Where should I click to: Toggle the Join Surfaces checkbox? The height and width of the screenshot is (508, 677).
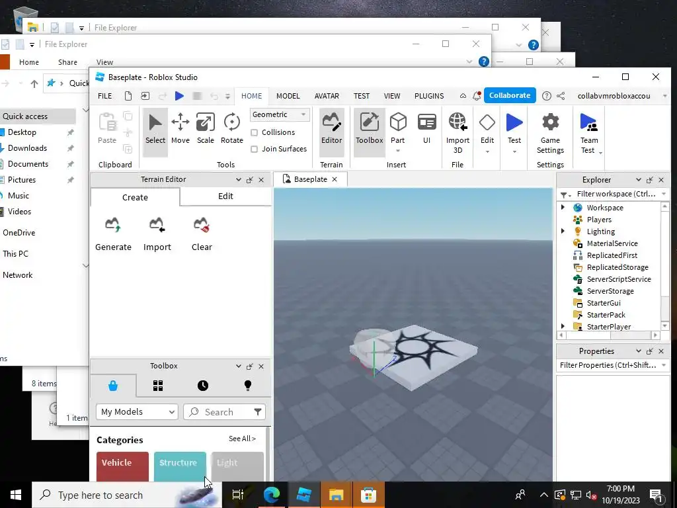click(x=255, y=149)
